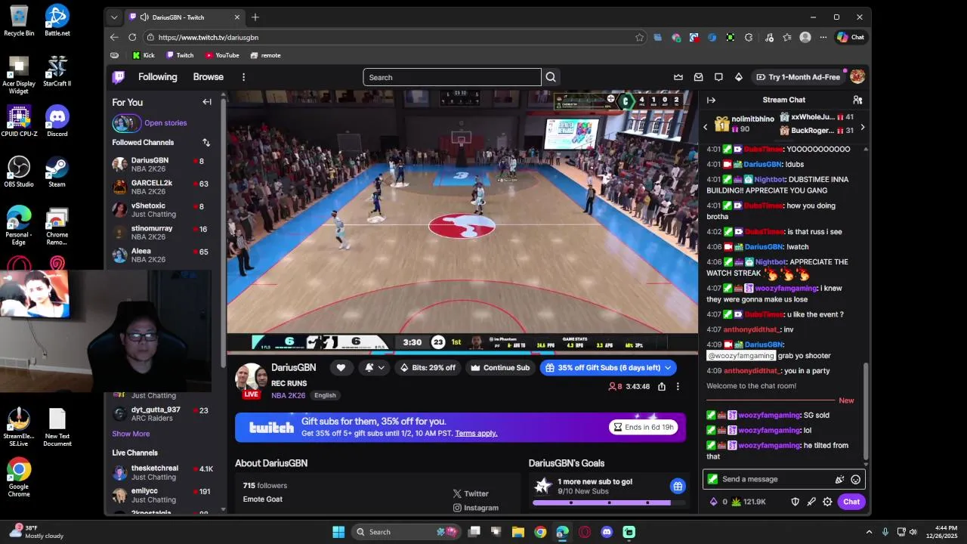This screenshot has height=544, width=967.
Task: Open YouTube bookmark in bookmarks bar
Action: [x=221, y=55]
